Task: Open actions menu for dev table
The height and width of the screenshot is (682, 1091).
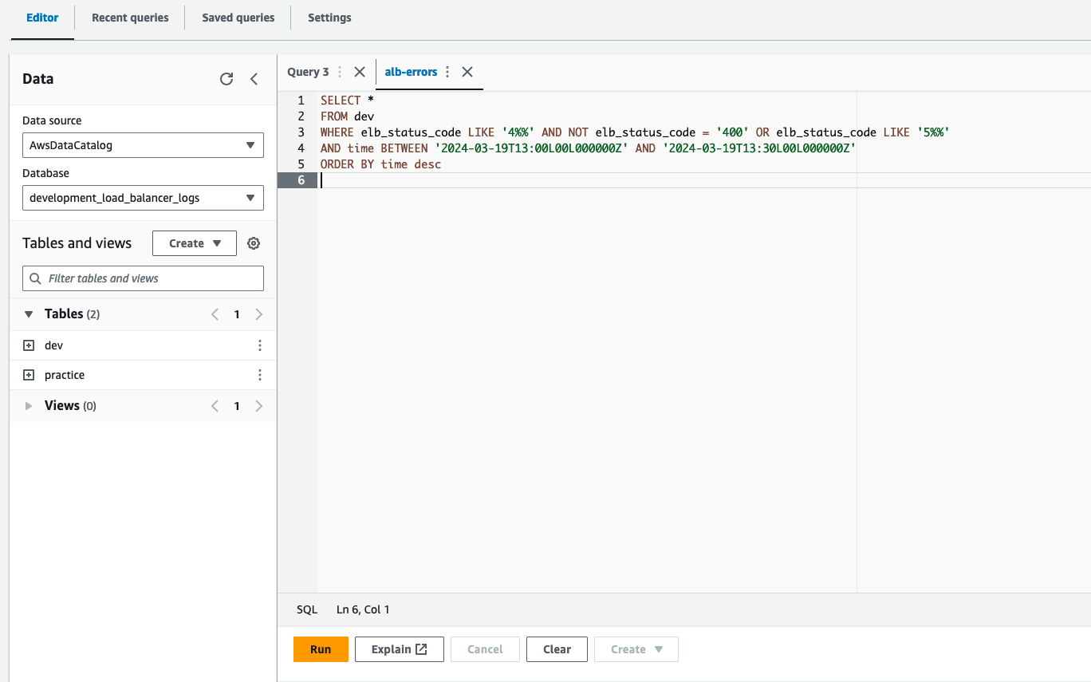Action: 259,345
